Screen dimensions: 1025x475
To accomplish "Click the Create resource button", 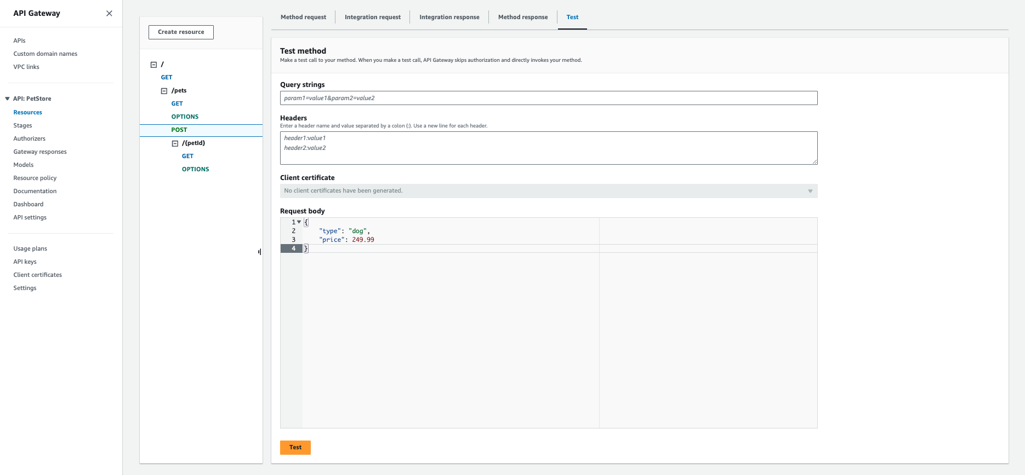I will pos(181,32).
